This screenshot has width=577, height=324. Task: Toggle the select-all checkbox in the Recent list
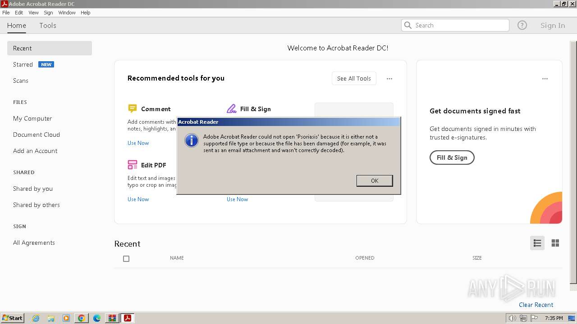coord(126,259)
